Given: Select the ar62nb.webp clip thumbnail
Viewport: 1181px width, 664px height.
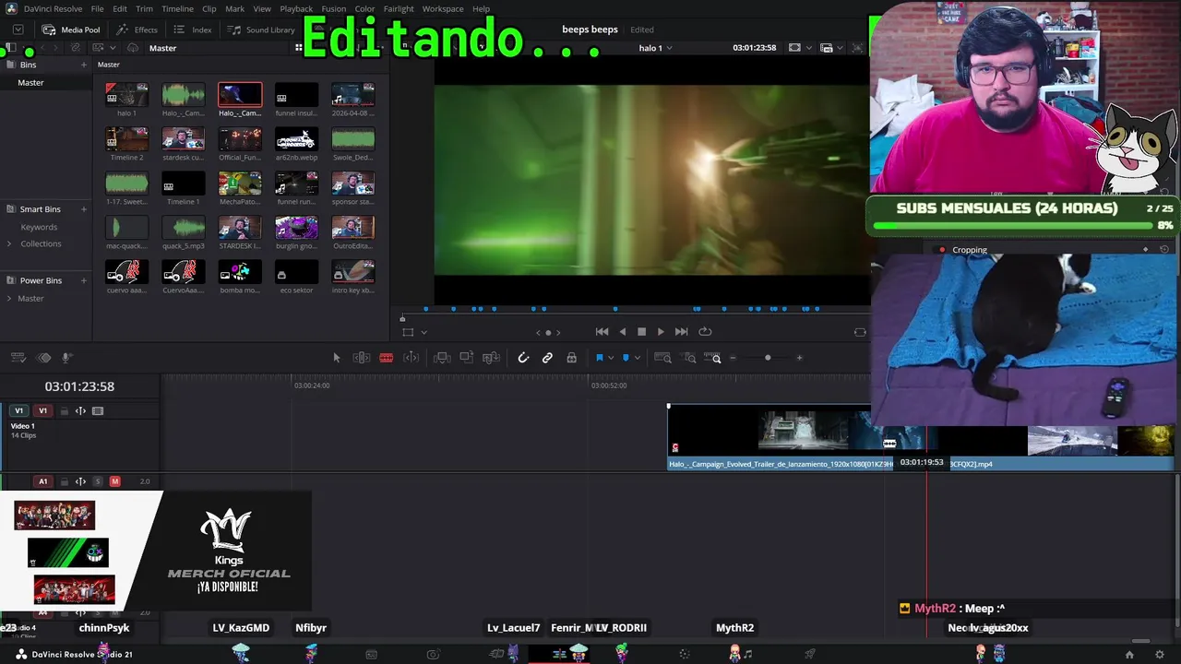Looking at the screenshot, I should [296, 139].
